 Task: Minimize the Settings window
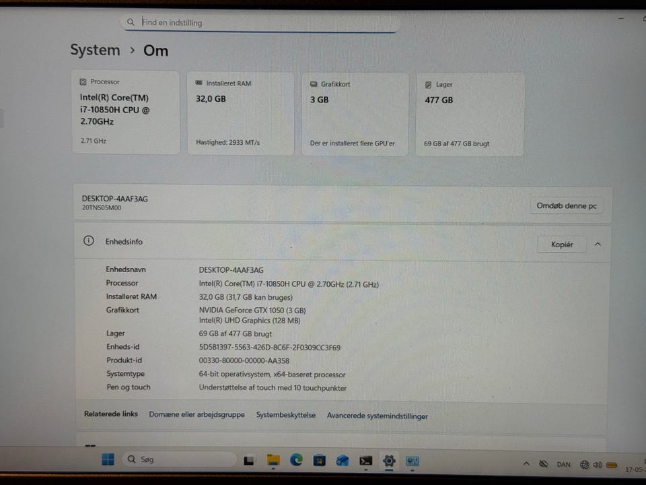[621, 19]
